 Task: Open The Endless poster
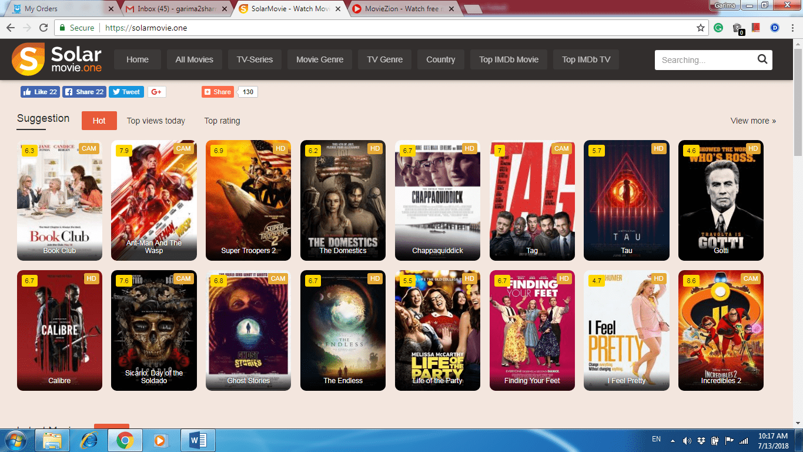[x=343, y=330]
